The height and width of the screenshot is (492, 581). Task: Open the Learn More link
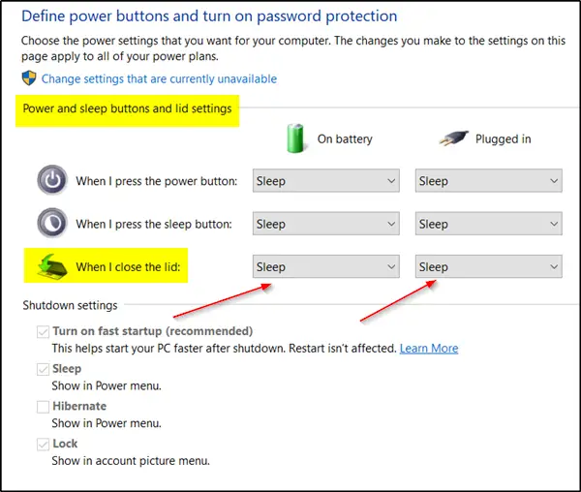[x=429, y=348]
